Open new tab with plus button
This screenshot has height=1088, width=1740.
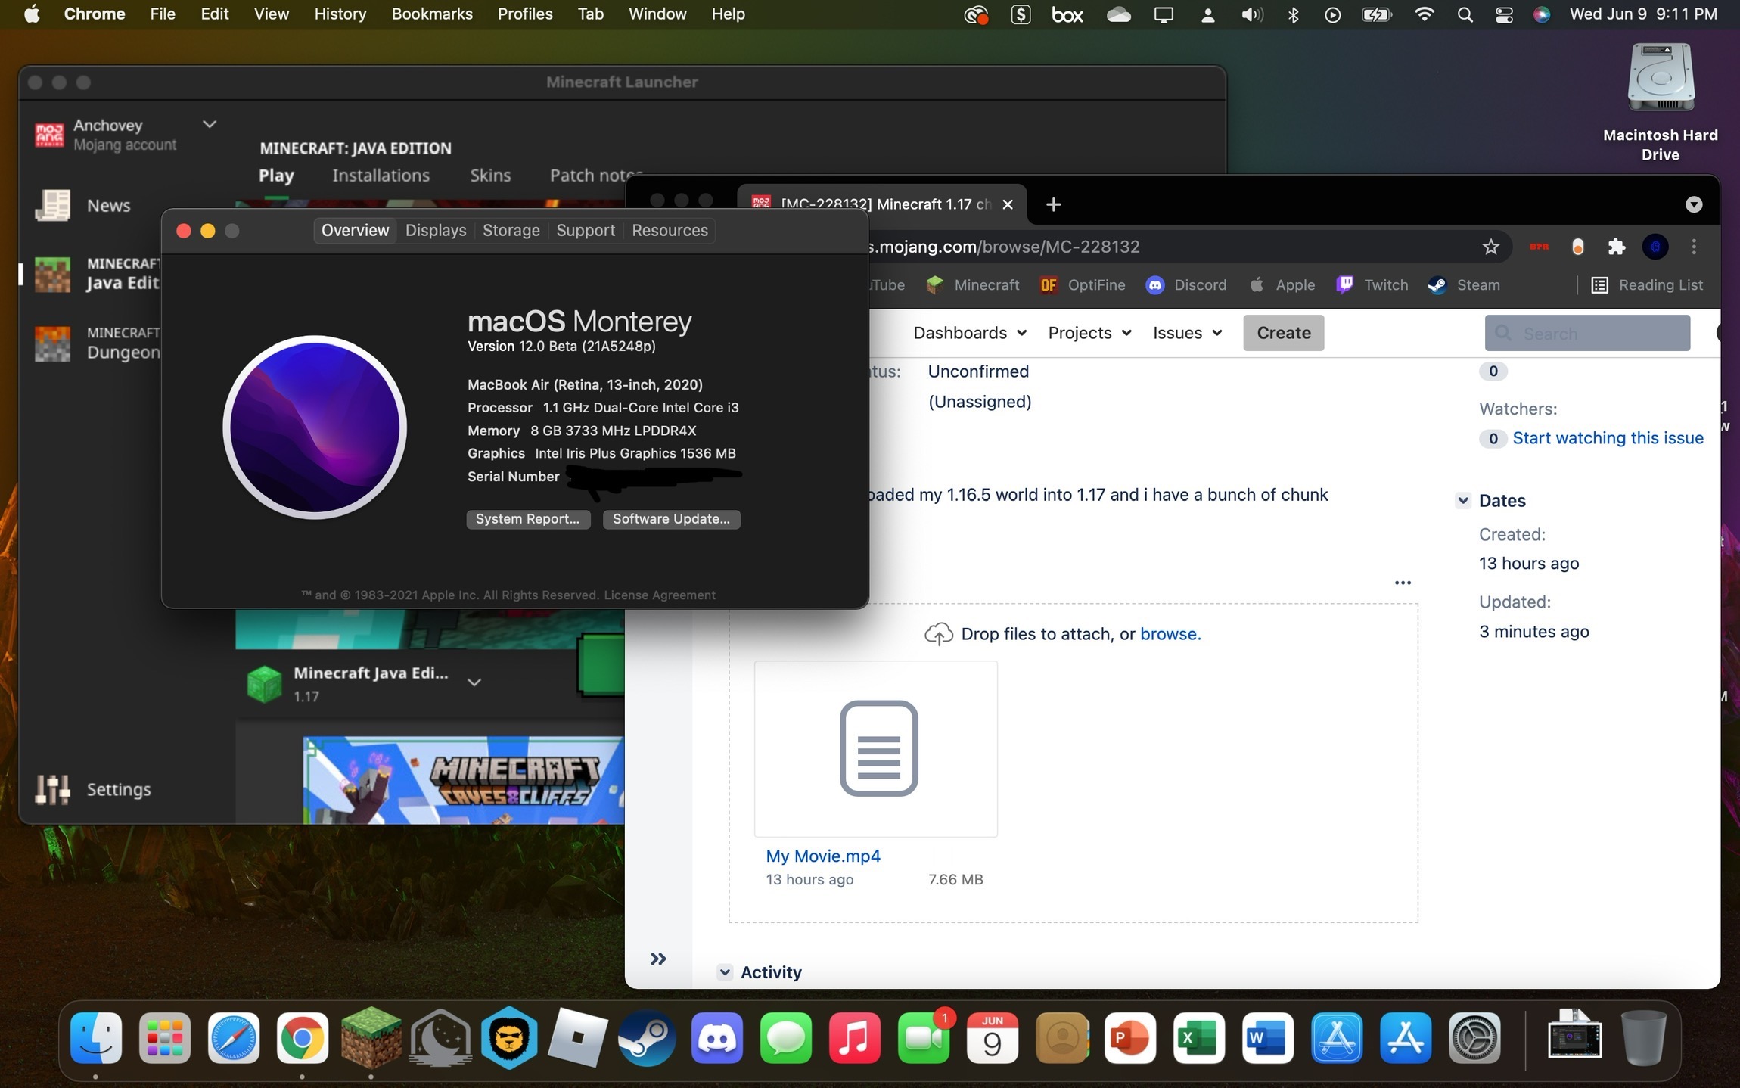pyautogui.click(x=1053, y=204)
